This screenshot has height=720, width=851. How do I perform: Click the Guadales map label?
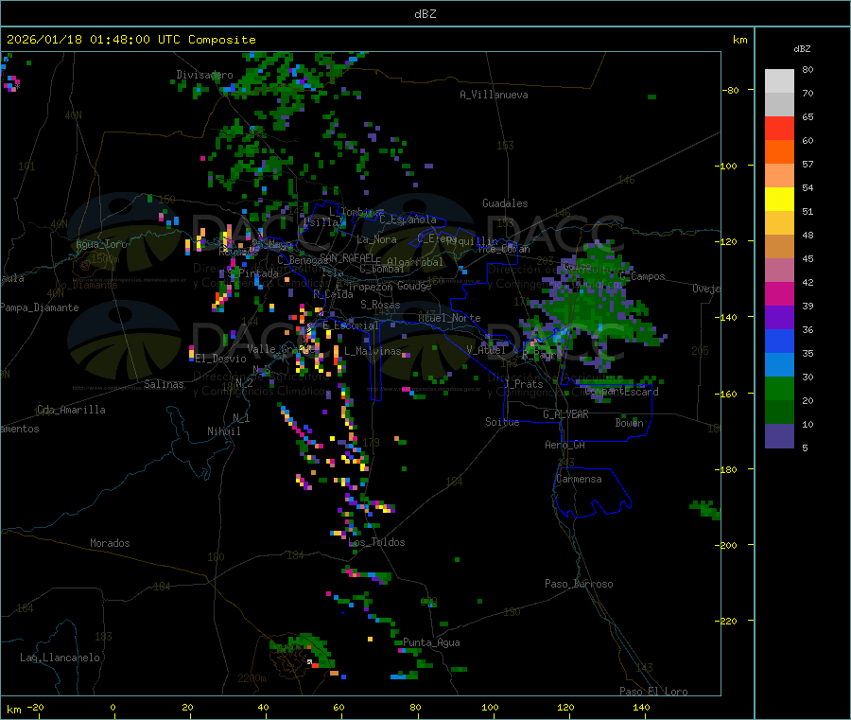pyautogui.click(x=505, y=203)
